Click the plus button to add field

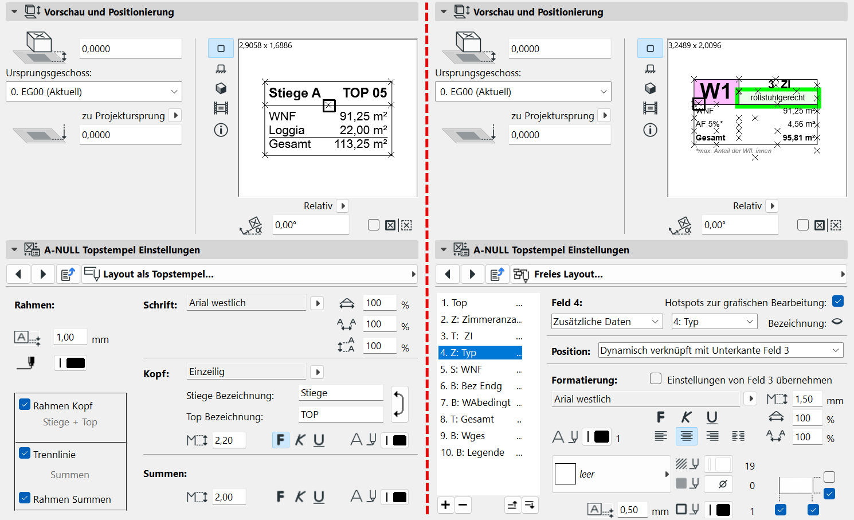[445, 505]
